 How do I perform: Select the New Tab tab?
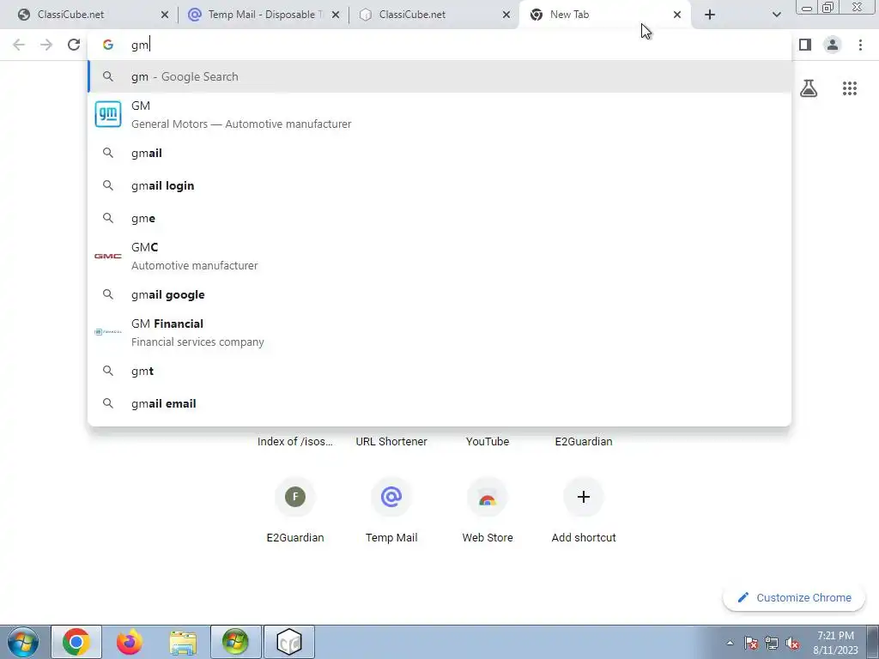pos(605,15)
